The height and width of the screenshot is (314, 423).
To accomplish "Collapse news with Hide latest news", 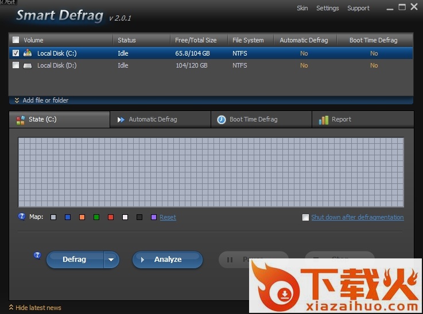I will tap(38, 308).
